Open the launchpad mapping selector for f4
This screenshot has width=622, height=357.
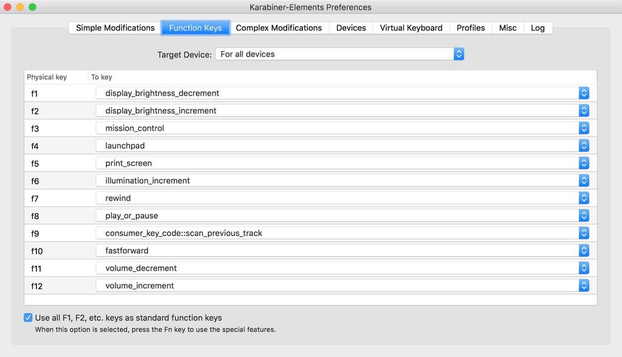coord(343,145)
